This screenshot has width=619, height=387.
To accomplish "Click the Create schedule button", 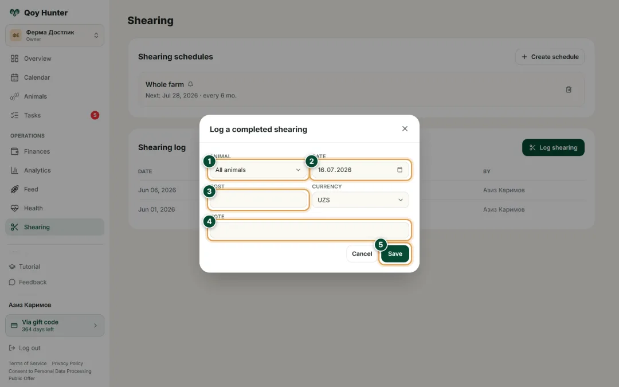I will click(550, 57).
